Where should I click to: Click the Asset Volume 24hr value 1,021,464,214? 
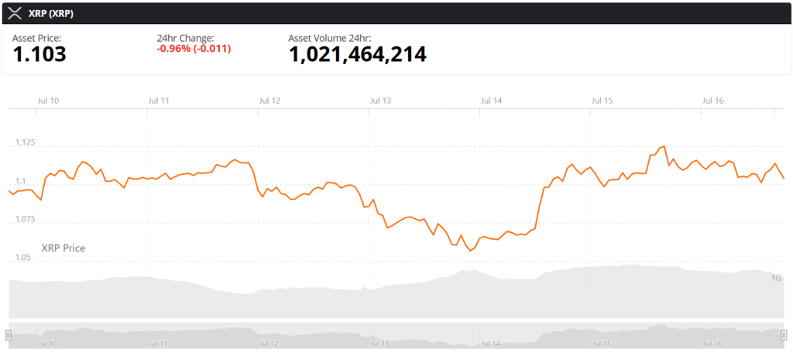[x=358, y=55]
